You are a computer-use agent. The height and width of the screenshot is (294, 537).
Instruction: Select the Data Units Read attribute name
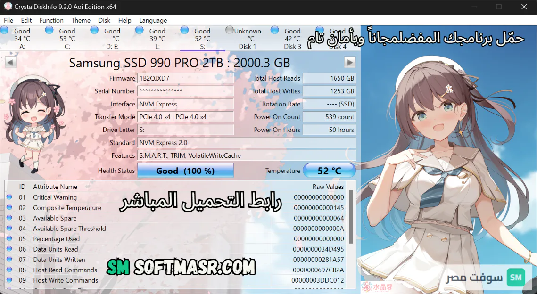tap(56, 249)
